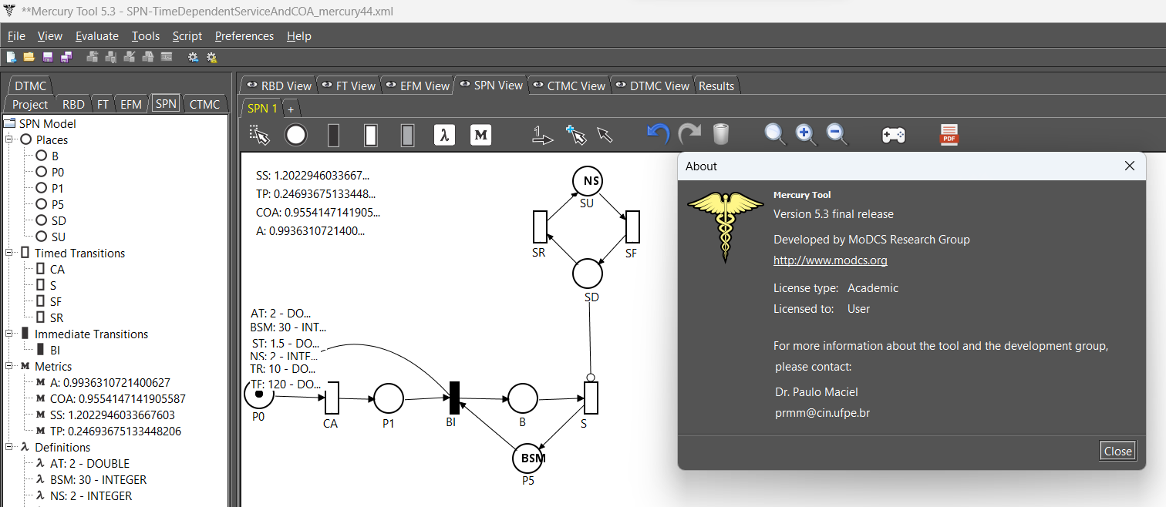Select immediate transition BI in tree
Screen dimensions: 1166x507
pos(48,350)
